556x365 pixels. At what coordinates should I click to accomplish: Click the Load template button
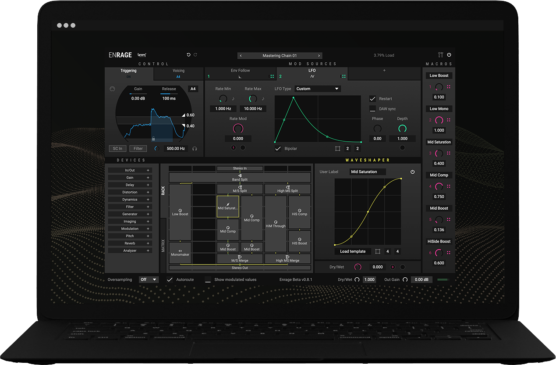[x=353, y=251]
